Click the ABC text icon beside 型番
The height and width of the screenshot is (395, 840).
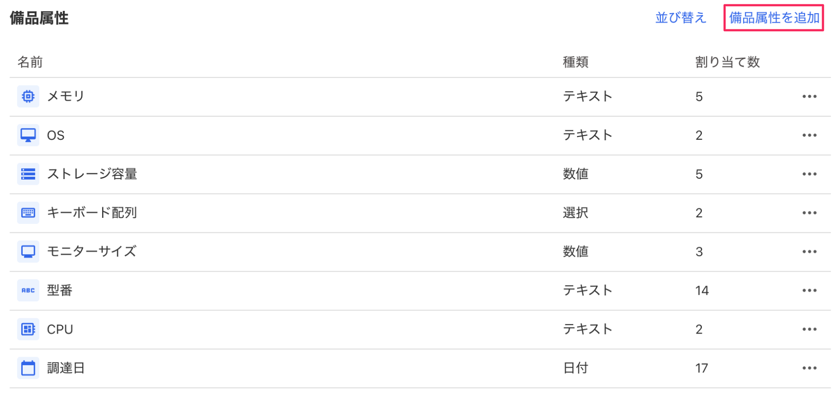coord(28,290)
